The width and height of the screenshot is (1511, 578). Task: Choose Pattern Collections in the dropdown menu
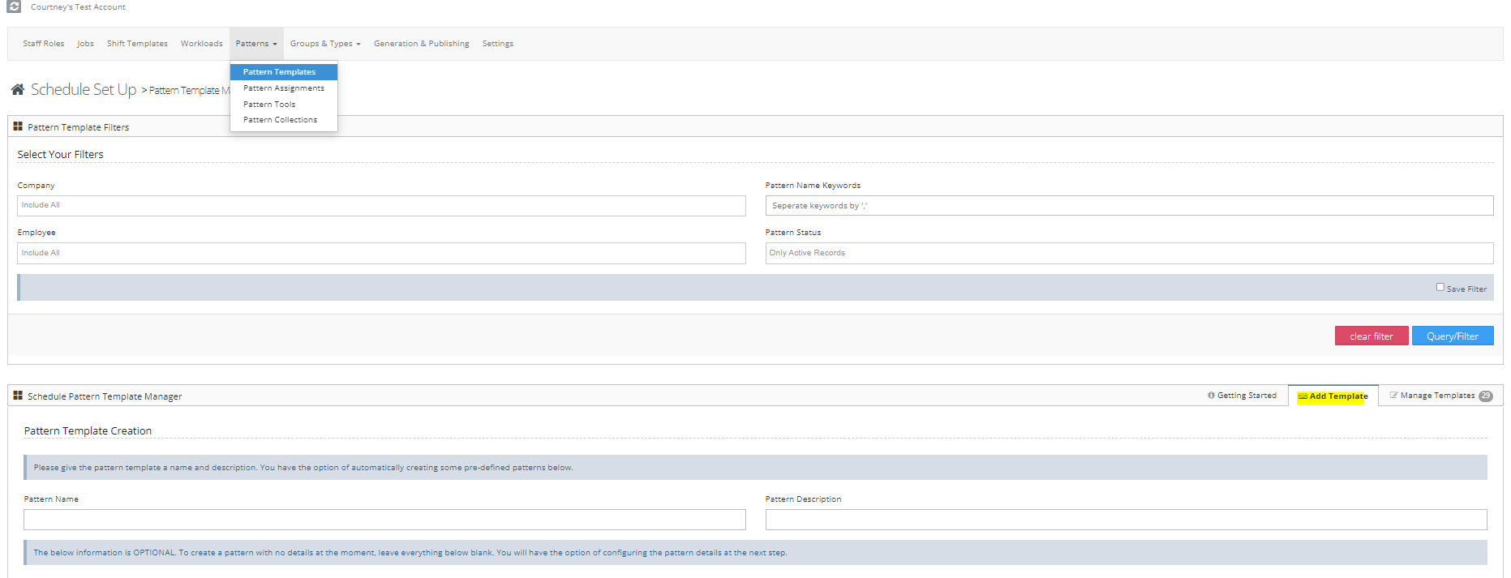(x=280, y=120)
